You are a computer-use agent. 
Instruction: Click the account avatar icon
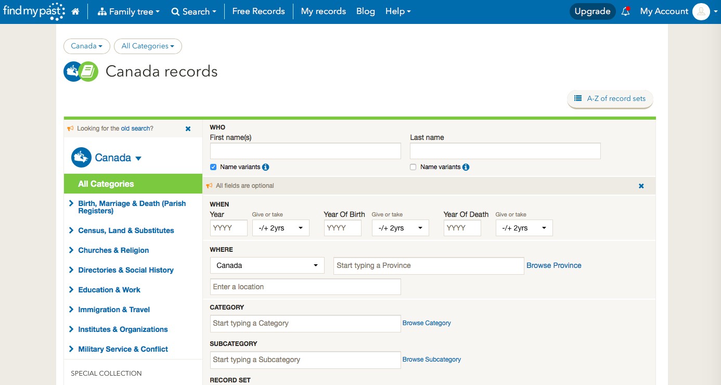pos(701,11)
